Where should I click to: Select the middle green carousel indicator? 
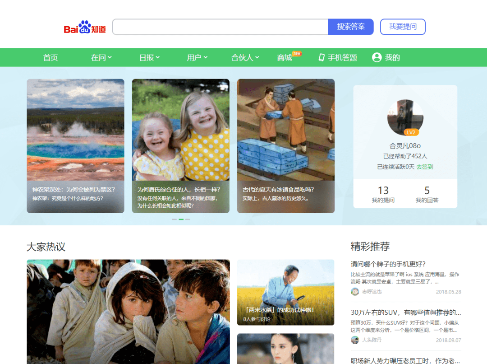[x=181, y=219]
